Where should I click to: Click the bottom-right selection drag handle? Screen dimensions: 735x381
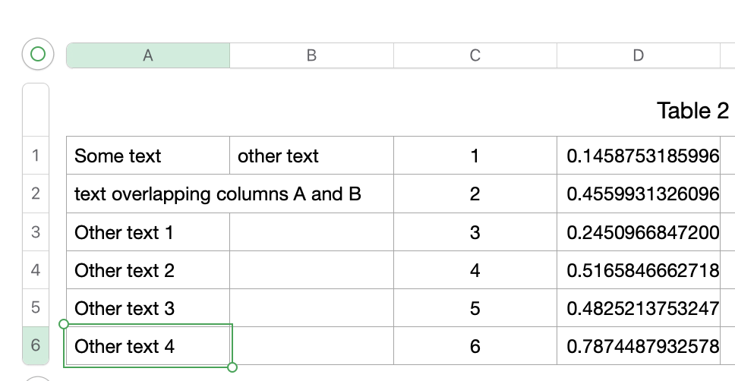click(x=232, y=367)
